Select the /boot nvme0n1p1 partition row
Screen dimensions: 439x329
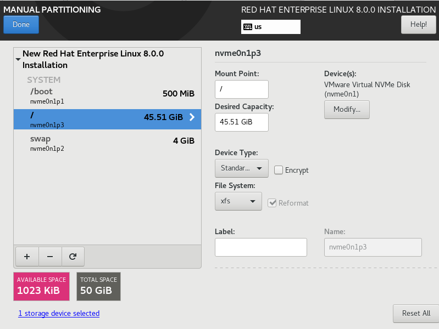(107, 96)
